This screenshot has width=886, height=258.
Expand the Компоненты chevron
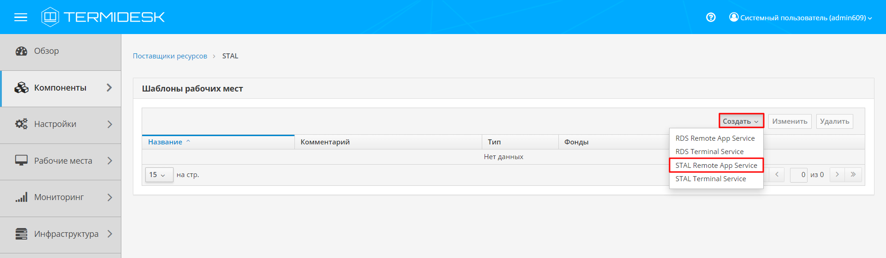click(109, 87)
